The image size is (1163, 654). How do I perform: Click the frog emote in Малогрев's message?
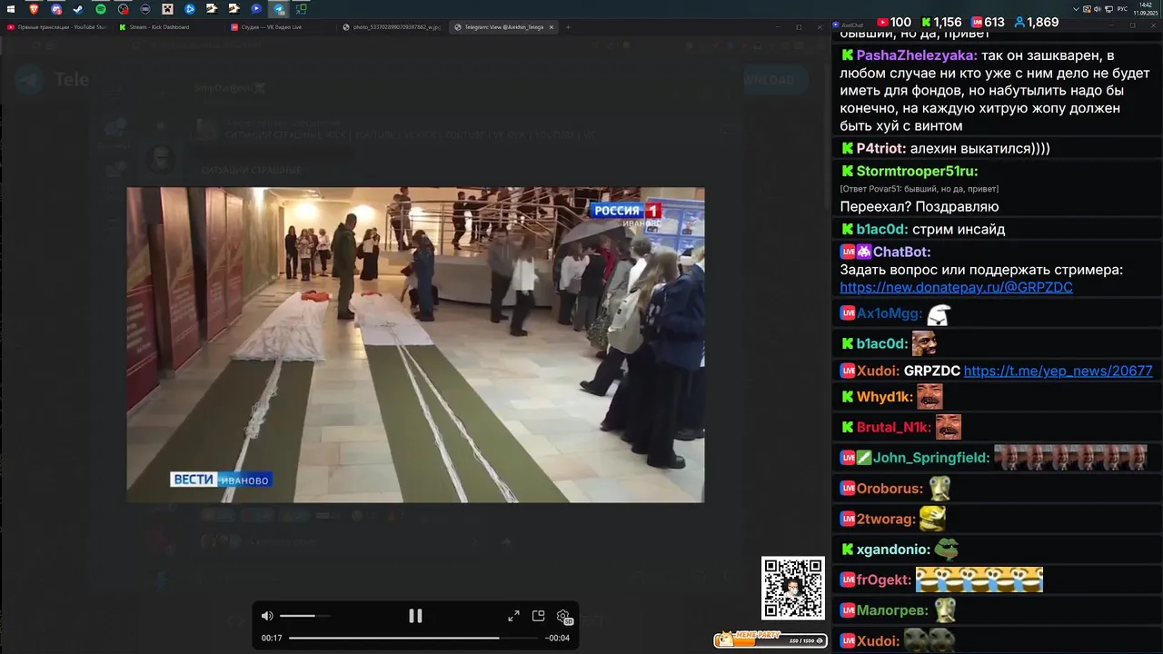(x=945, y=610)
